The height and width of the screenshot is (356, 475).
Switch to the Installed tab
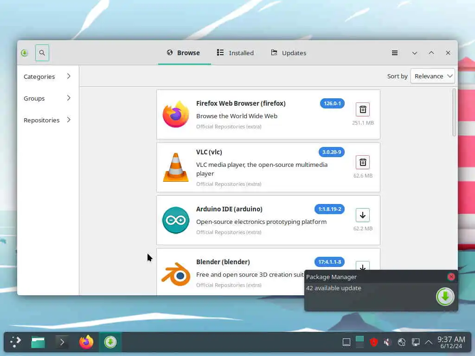(x=235, y=53)
